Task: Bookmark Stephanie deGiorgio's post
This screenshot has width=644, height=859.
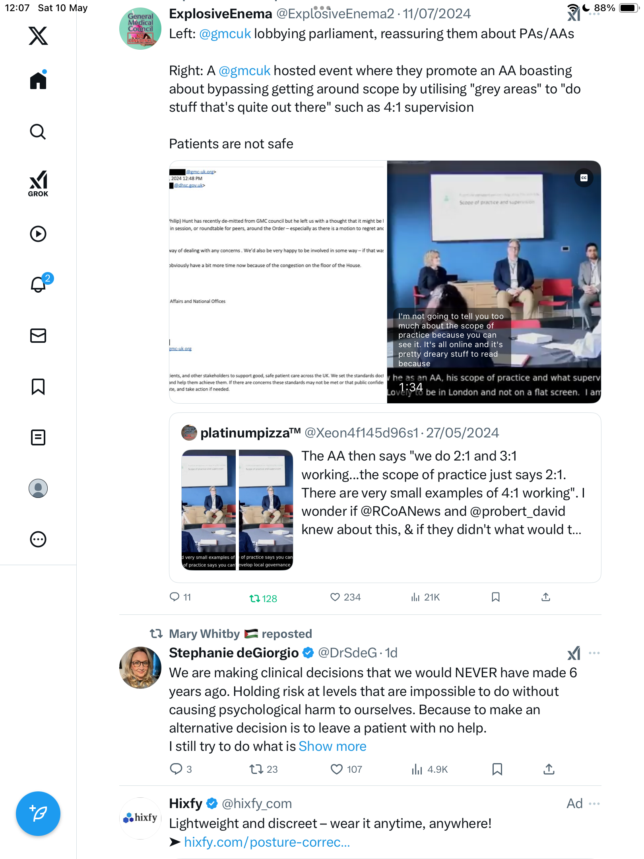Action: pyautogui.click(x=497, y=769)
